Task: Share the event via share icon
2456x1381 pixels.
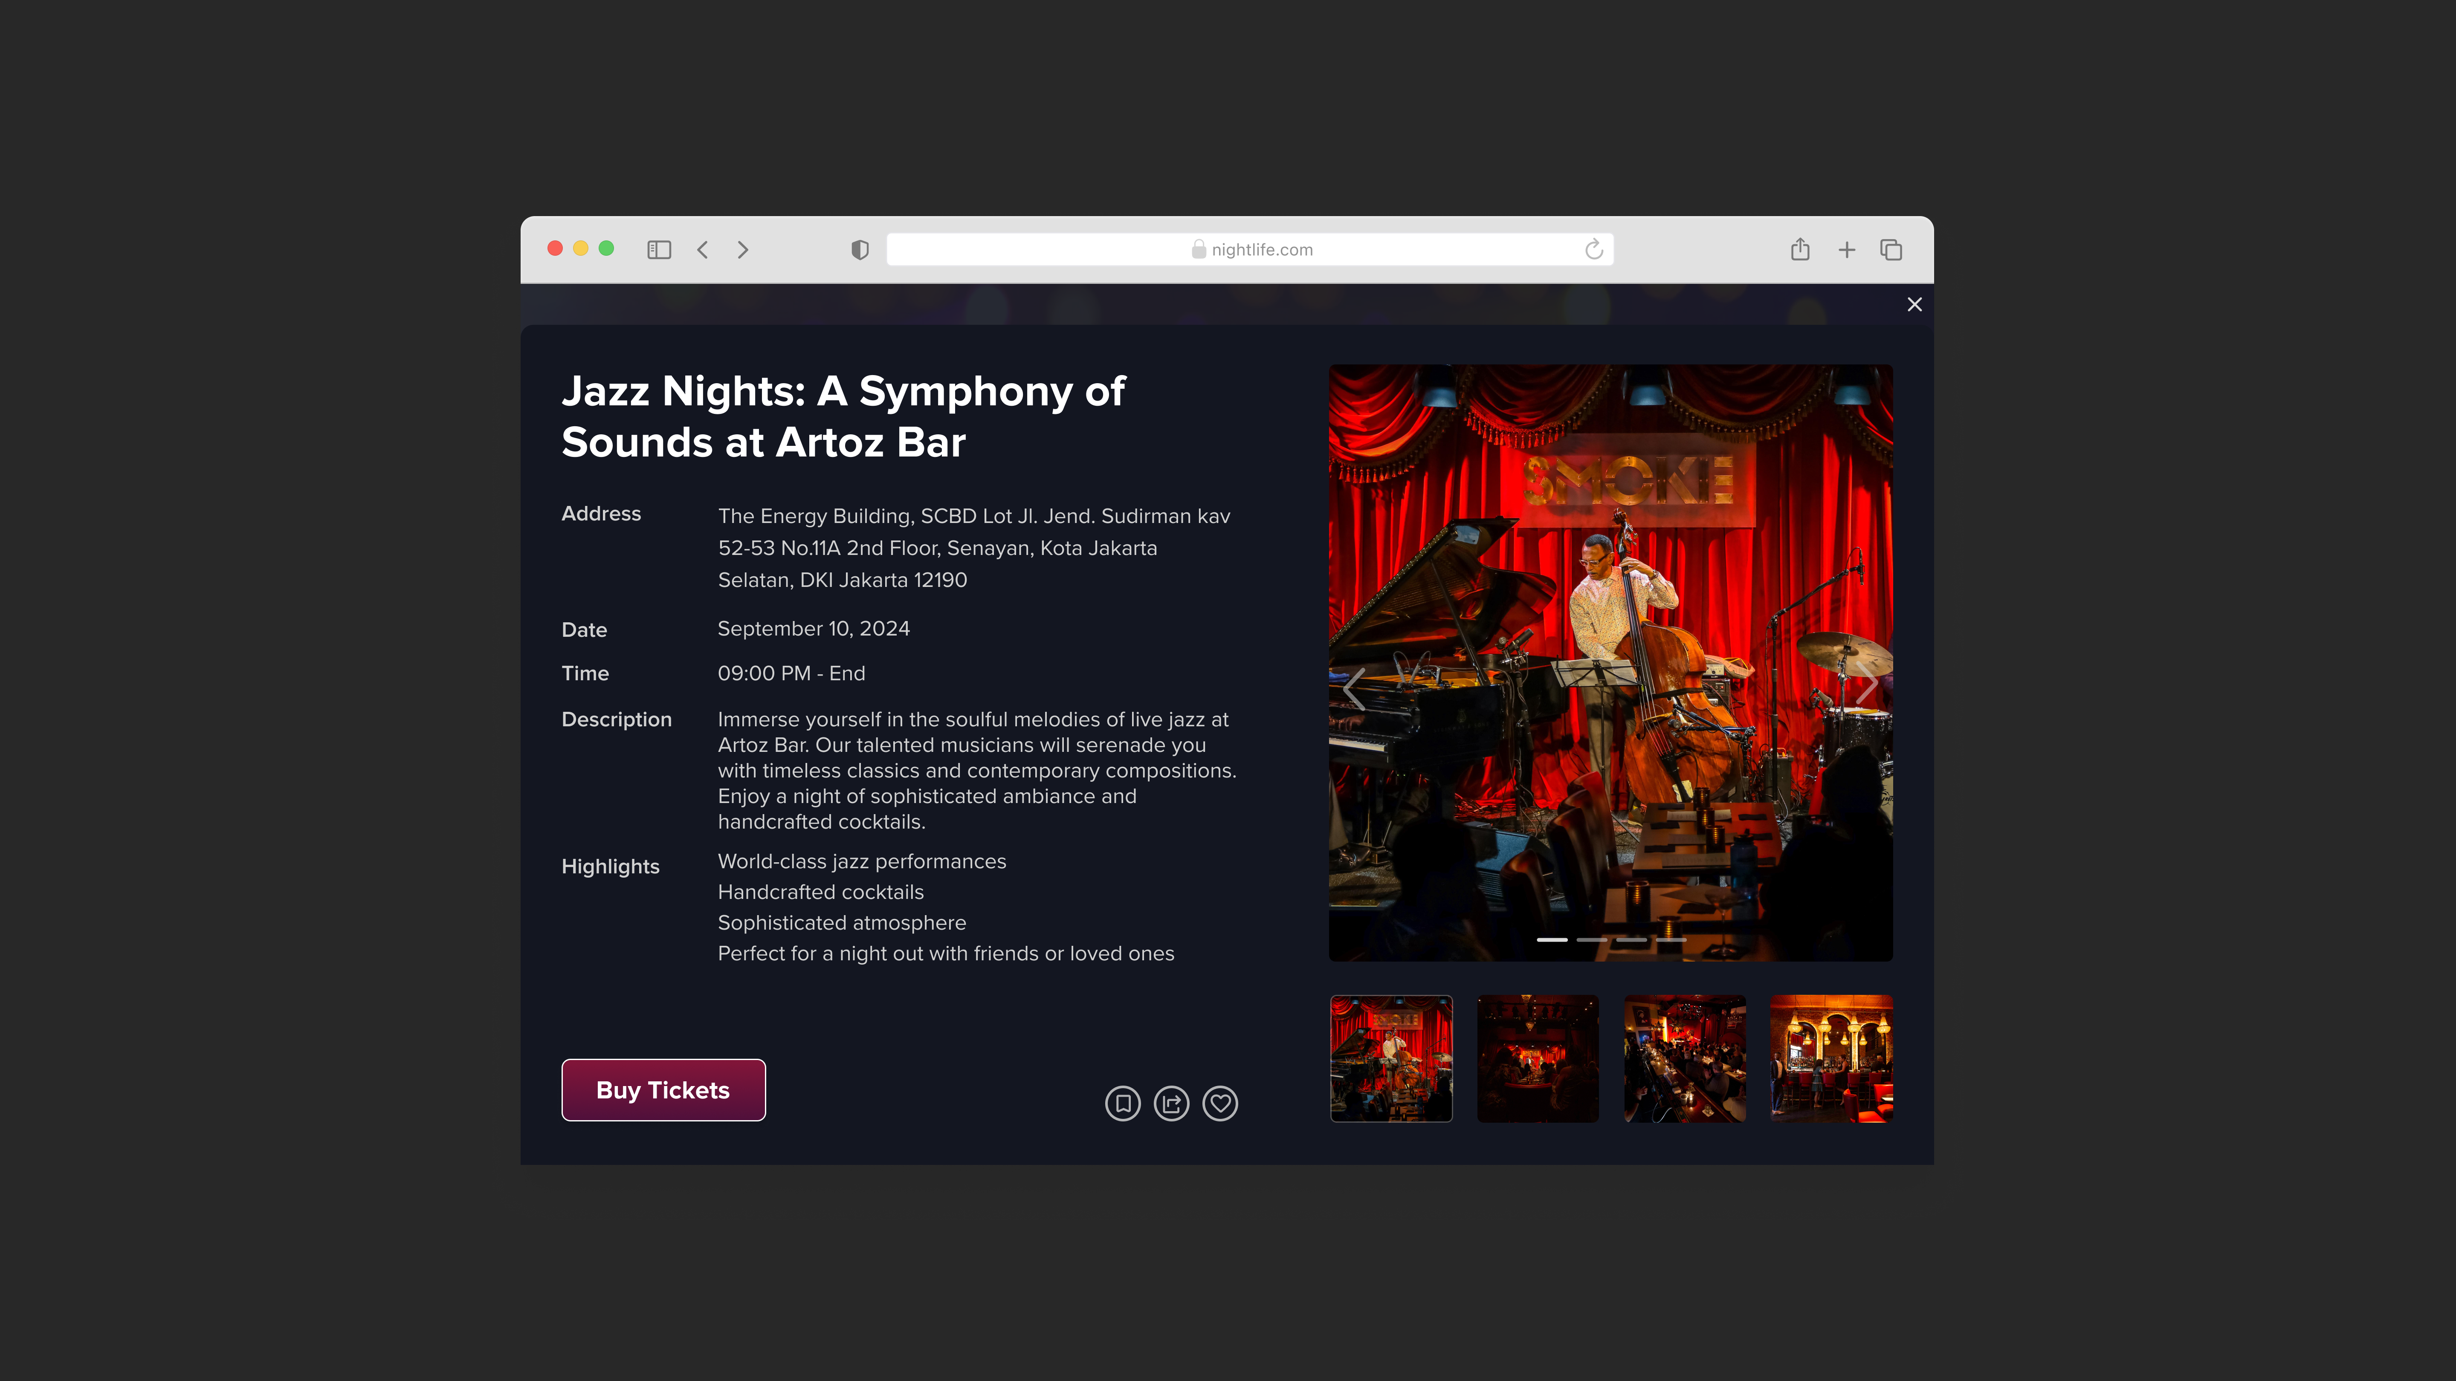Action: [1171, 1103]
